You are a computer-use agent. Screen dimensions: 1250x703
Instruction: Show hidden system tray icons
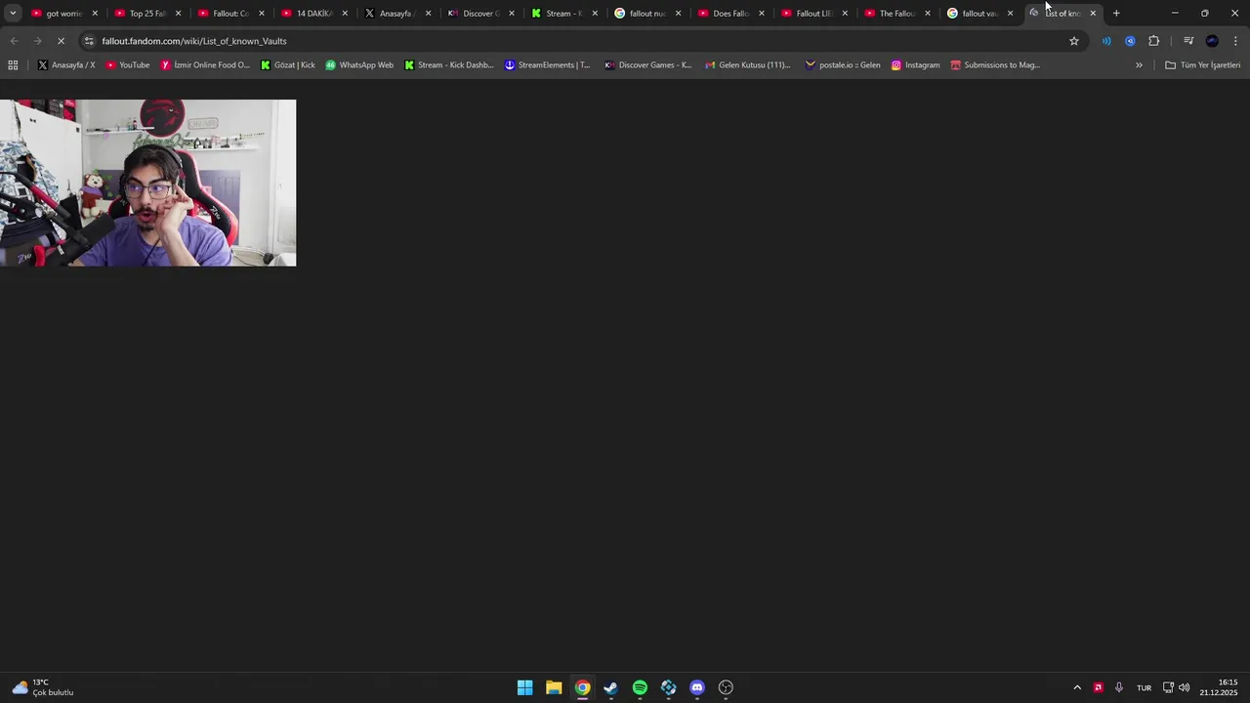tap(1077, 687)
